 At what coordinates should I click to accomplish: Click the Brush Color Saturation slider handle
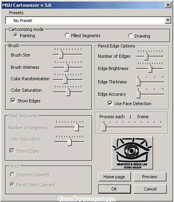tap(68, 92)
